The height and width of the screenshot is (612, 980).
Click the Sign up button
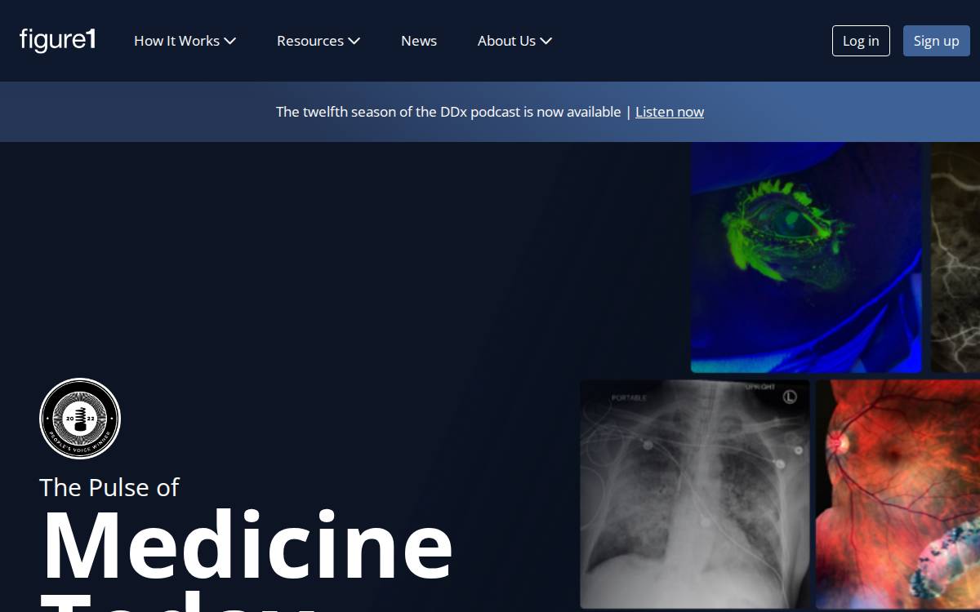pos(936,41)
